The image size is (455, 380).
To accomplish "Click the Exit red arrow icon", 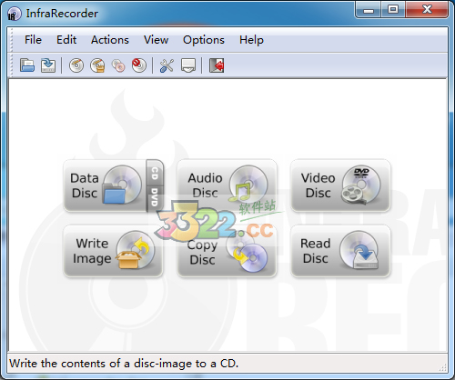I will pos(217,65).
